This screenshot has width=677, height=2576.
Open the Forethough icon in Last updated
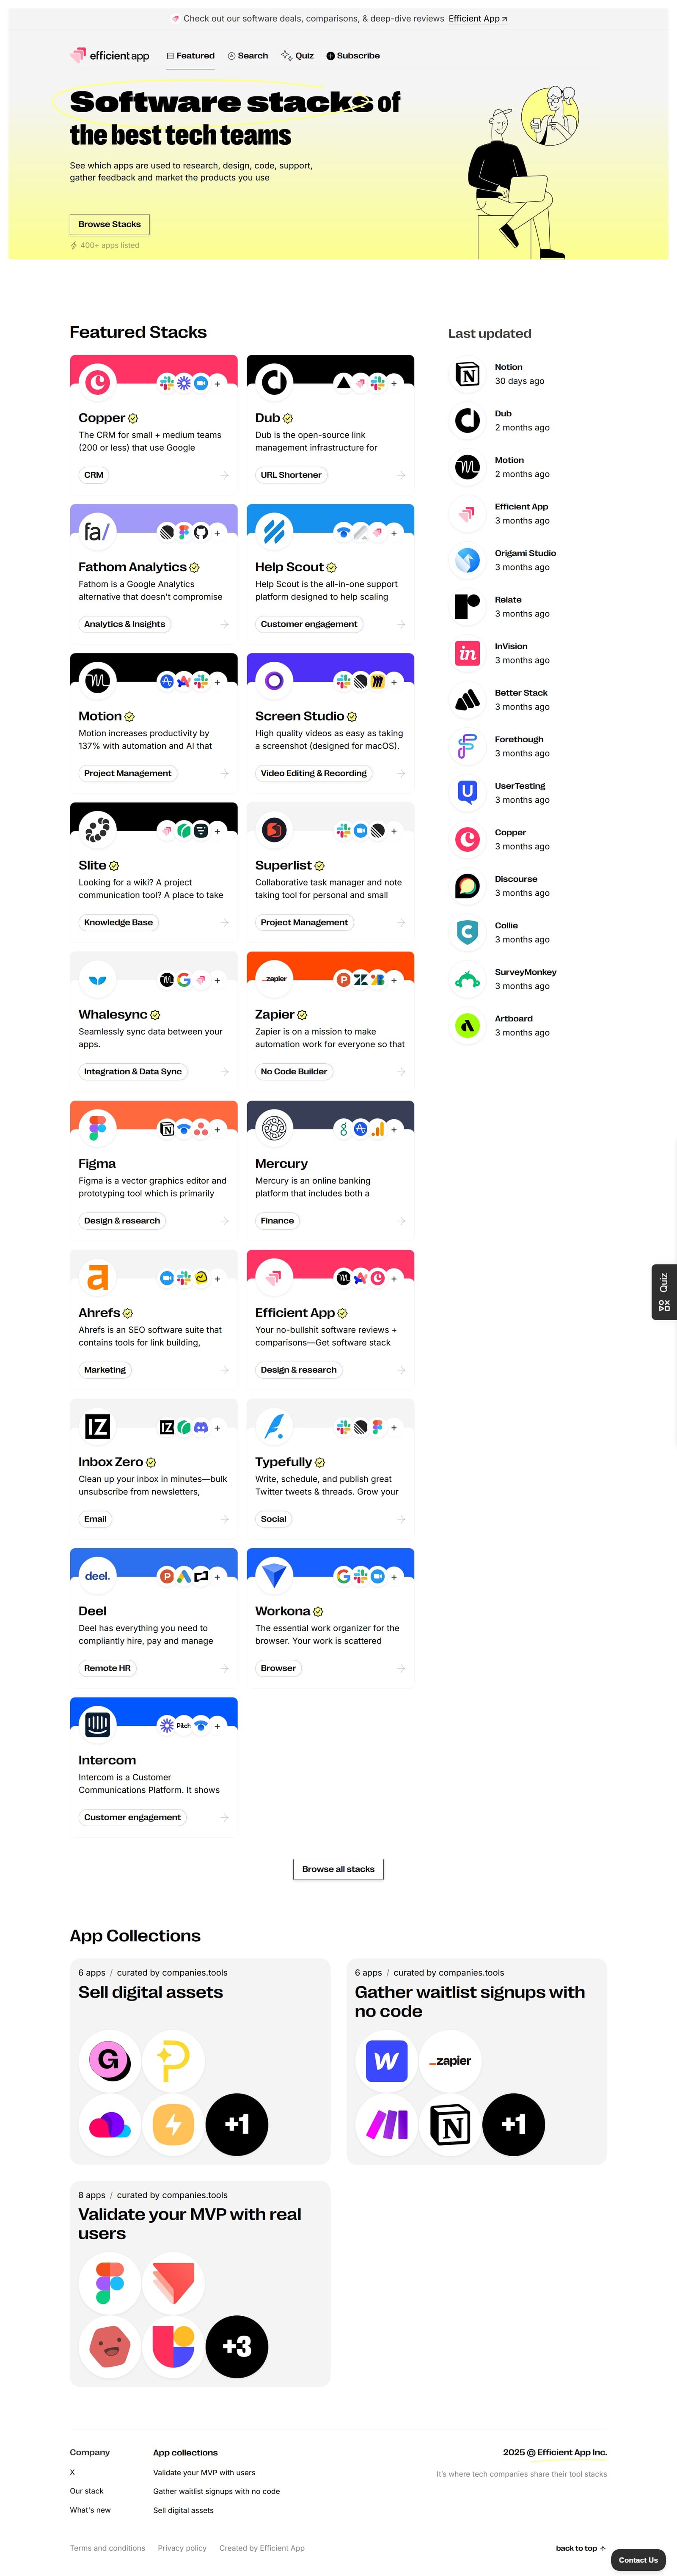467,746
